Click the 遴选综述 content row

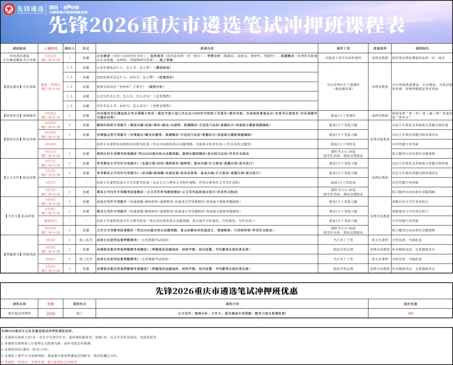tap(207, 67)
